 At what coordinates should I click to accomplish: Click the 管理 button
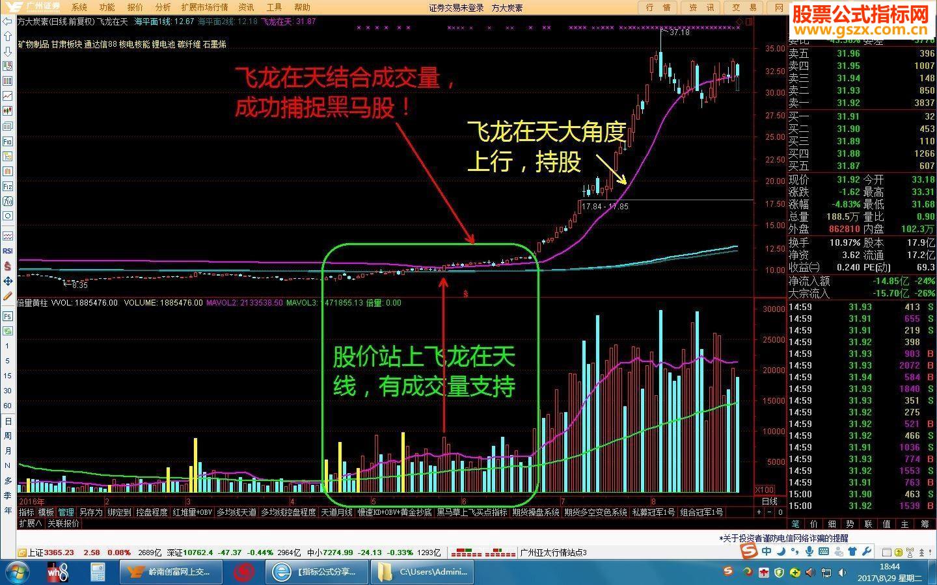66,512
